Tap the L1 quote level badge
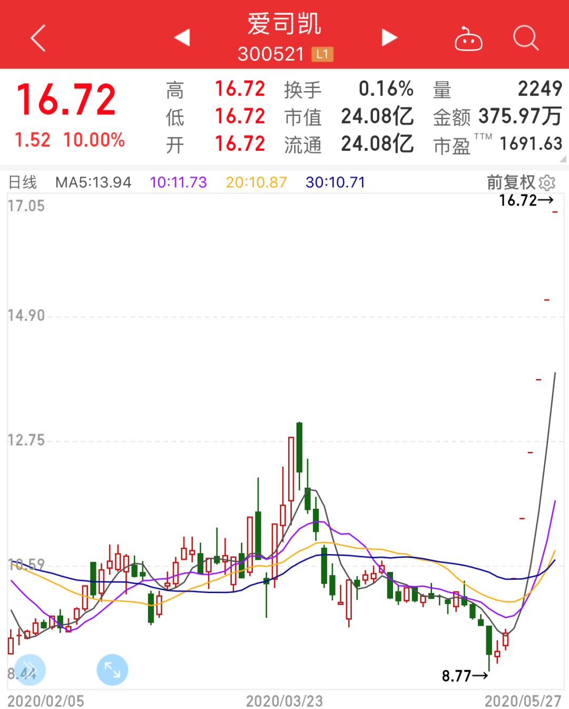 (322, 54)
